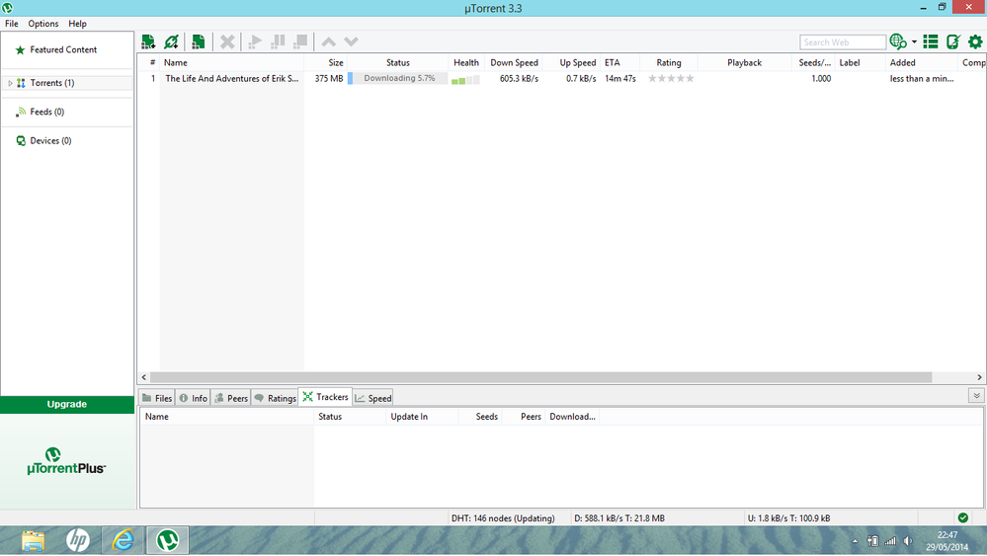Switch to the Files tab

157,398
